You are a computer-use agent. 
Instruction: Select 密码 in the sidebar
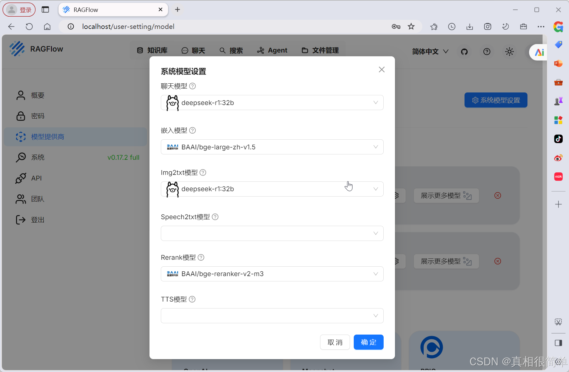click(x=76, y=116)
